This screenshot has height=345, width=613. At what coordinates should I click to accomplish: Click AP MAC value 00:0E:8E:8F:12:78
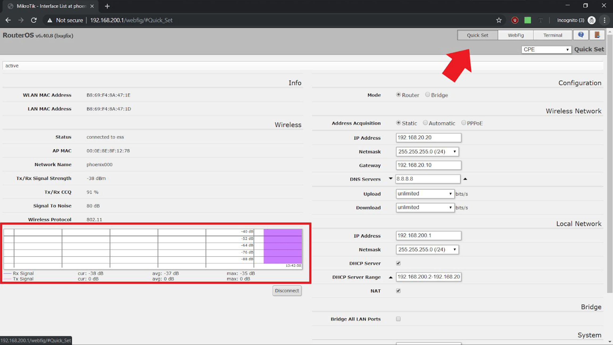(108, 151)
